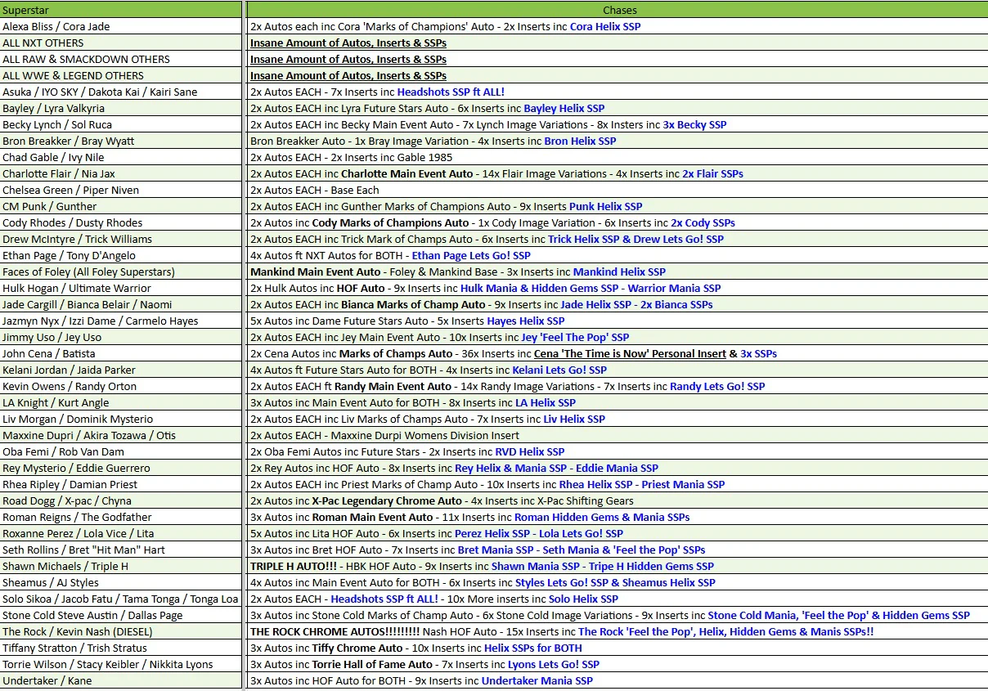
Task: Select the Jade Cargill / Bianca Belair / Naomi cell
Action: click(x=121, y=304)
